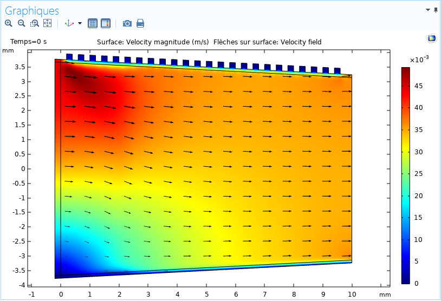Open the view orientation dropdown arrow

click(x=80, y=23)
